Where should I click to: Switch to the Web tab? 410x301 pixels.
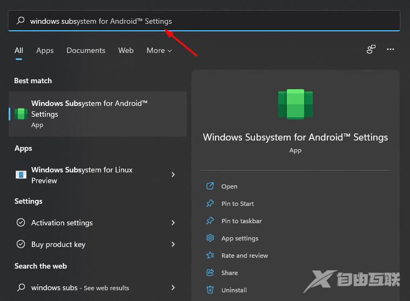tap(126, 50)
